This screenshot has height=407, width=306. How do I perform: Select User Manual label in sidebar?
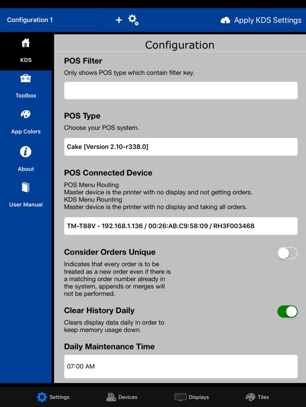pyautogui.click(x=26, y=205)
